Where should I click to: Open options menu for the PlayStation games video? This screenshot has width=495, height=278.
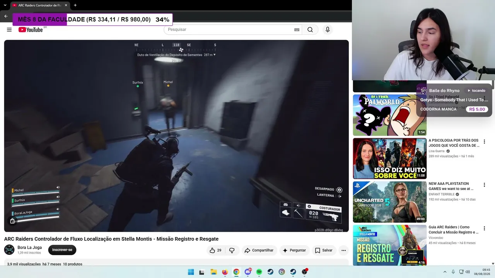484,185
